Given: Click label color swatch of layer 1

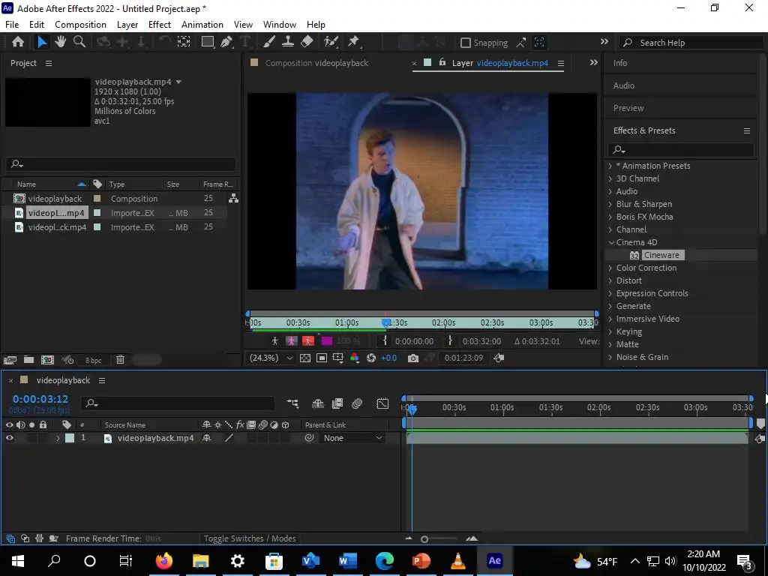Looking at the screenshot, I should (70, 438).
